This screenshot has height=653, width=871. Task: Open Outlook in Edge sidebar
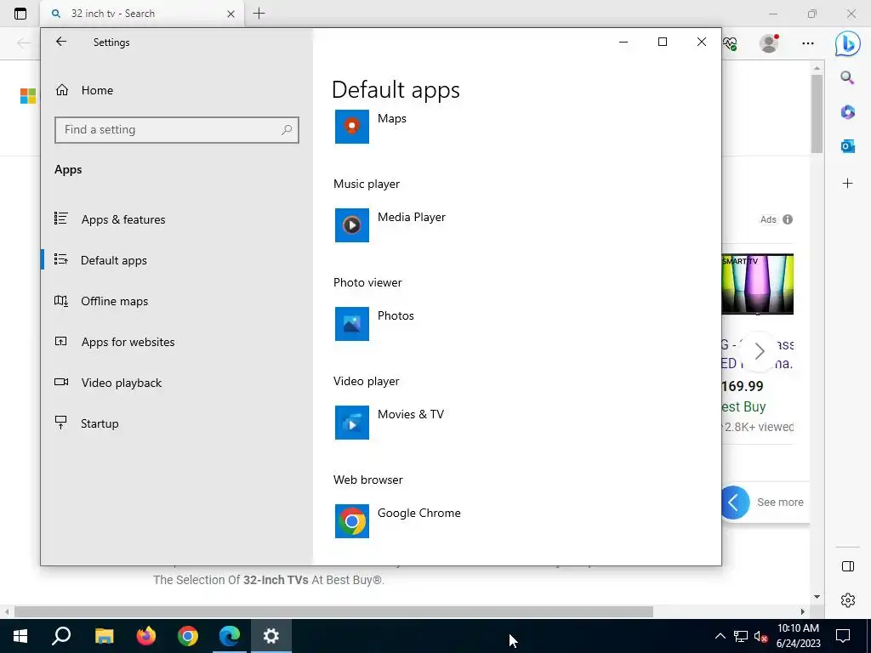tap(847, 146)
